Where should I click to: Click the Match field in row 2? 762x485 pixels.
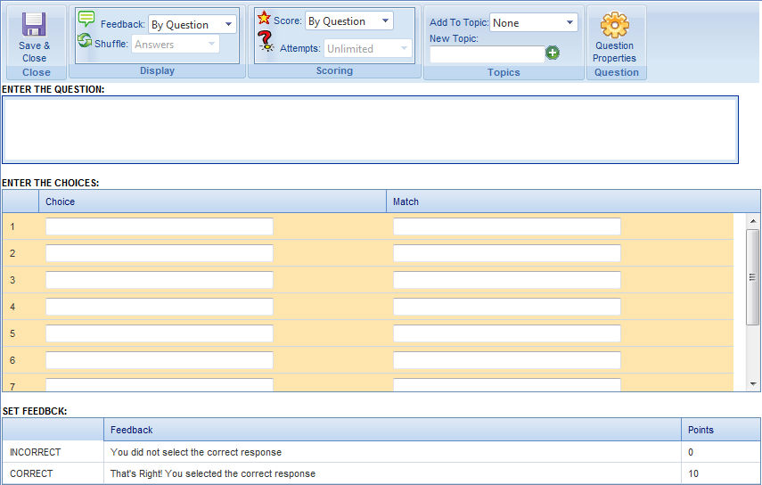point(507,253)
